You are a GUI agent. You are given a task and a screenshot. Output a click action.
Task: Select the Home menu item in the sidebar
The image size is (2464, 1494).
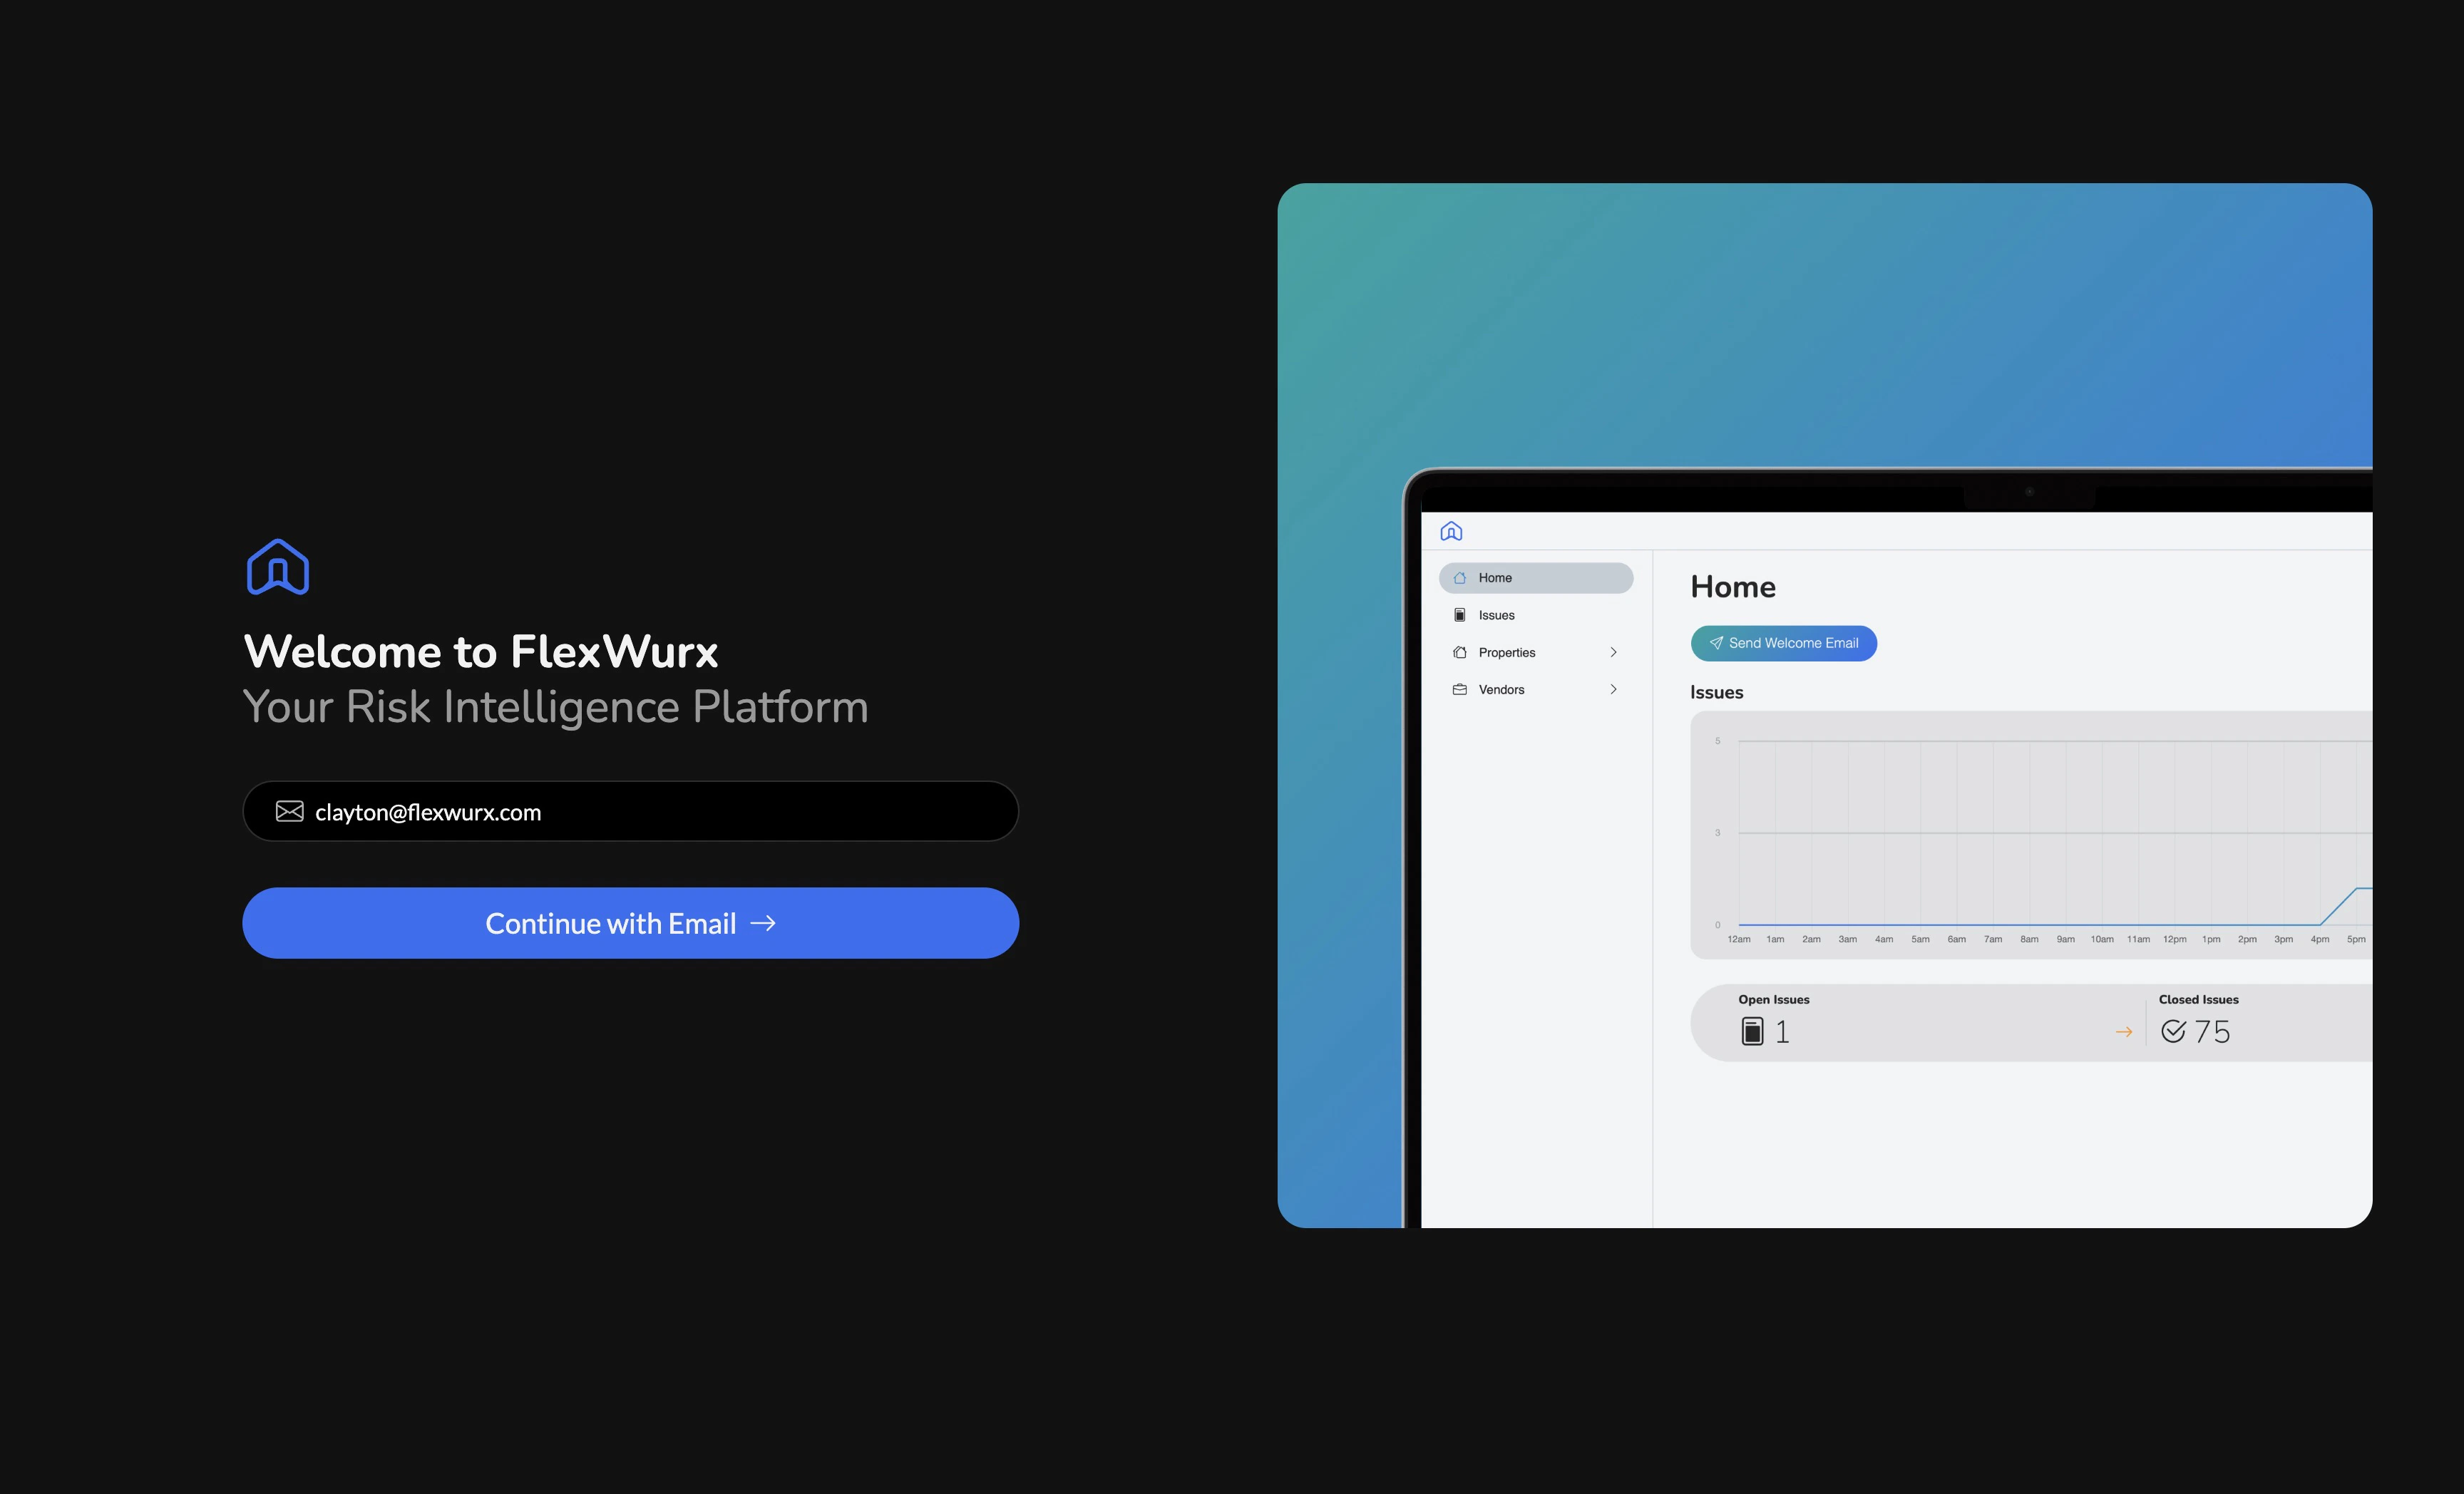1536,578
